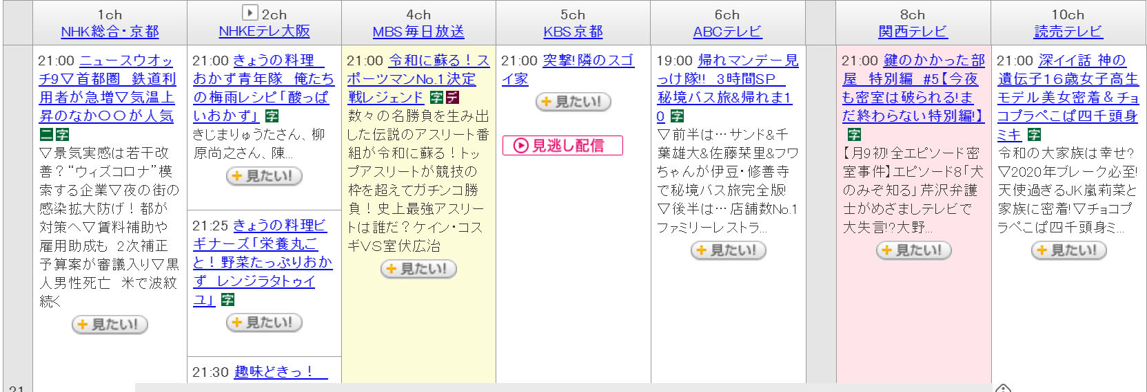Screen dimensions: 1147x392
Task: Click the play icon beside 2ch
Action: pyautogui.click(x=250, y=12)
